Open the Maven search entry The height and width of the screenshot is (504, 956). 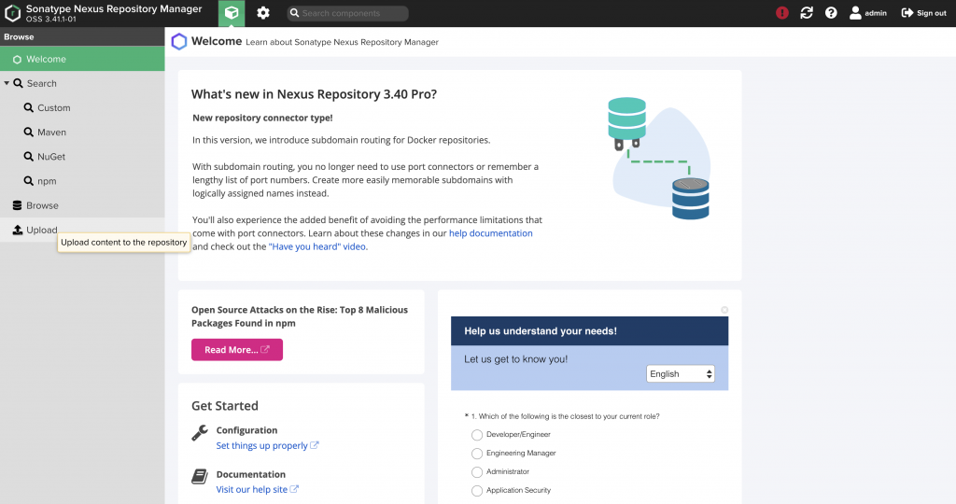click(51, 133)
